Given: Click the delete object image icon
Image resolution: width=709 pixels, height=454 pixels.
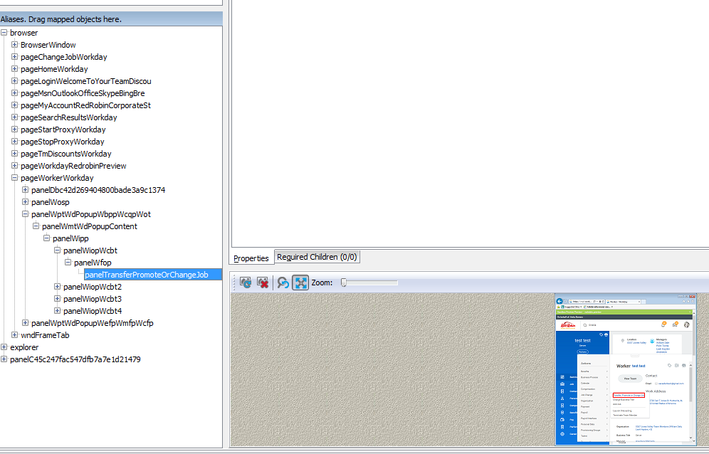Looking at the screenshot, I should 263,283.
